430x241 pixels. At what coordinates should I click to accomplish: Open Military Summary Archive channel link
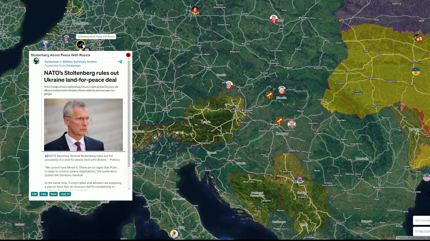point(80,62)
